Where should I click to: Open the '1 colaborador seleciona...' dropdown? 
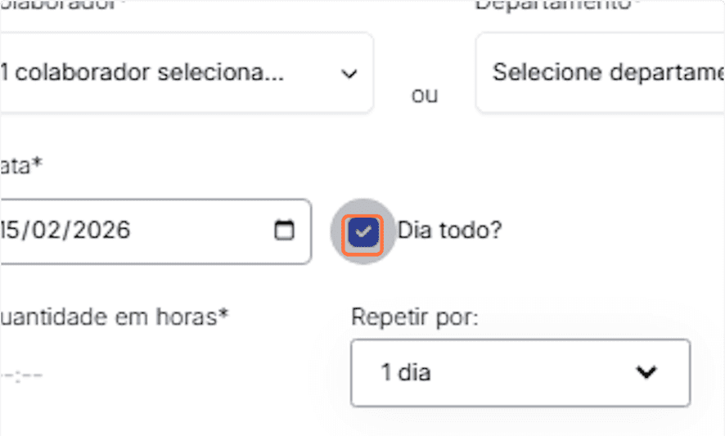point(180,74)
